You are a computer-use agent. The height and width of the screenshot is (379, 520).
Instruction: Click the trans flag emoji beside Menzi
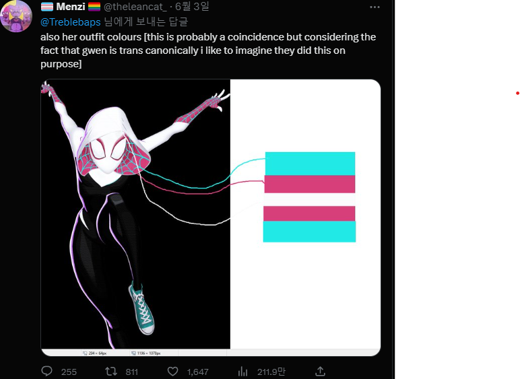(x=47, y=7)
